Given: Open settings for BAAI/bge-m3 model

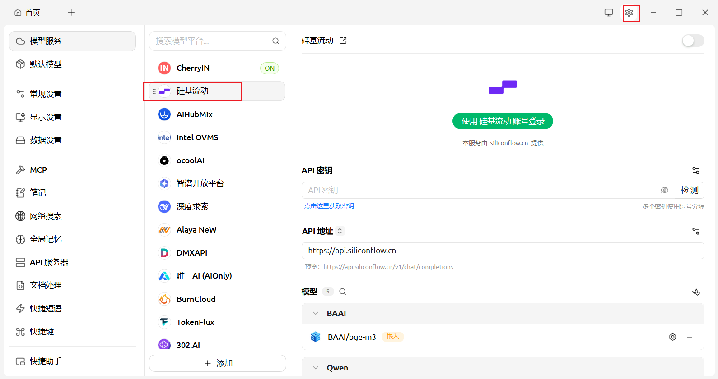Looking at the screenshot, I should [673, 337].
